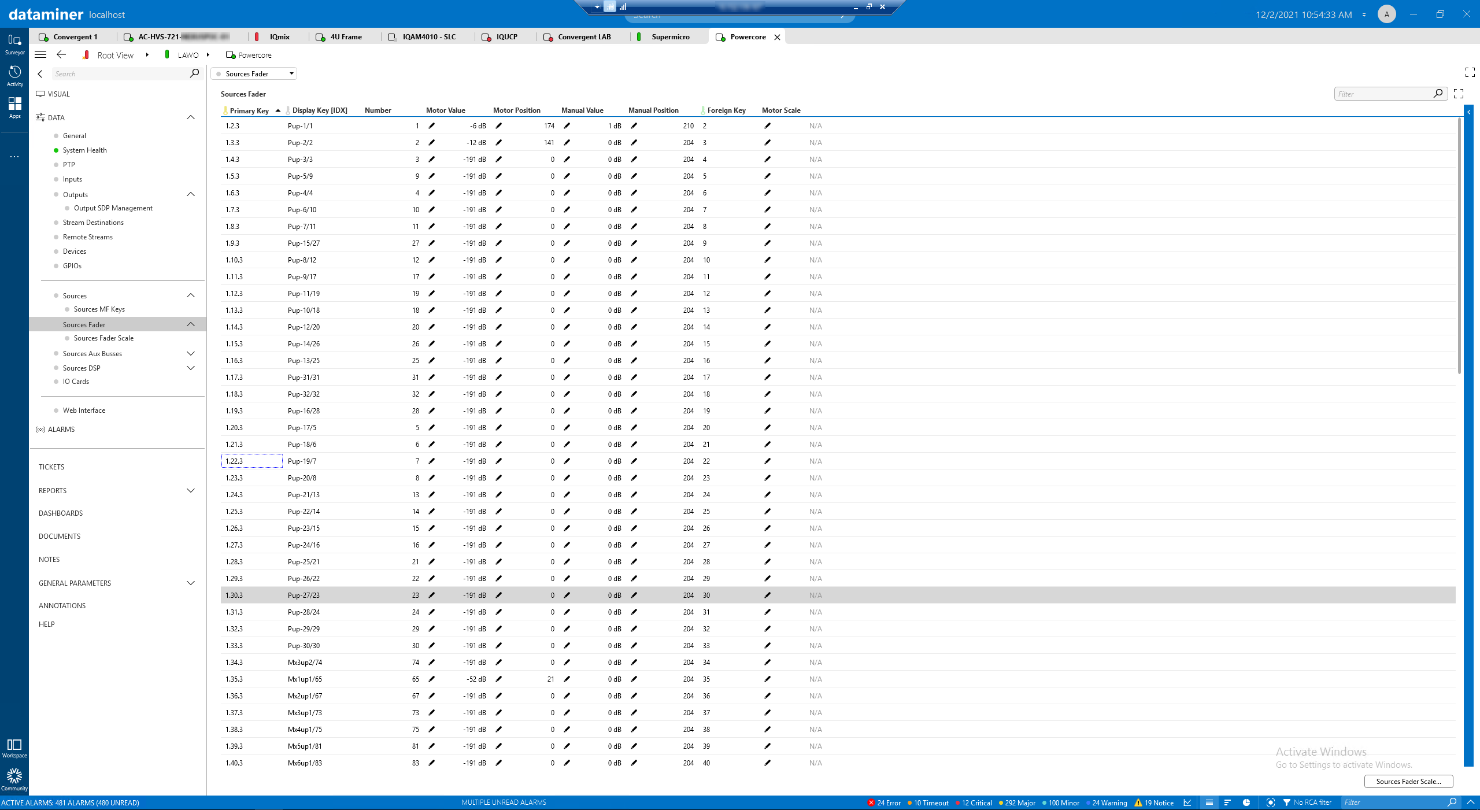The image size is (1480, 810).
Task: Toggle full screen icon at top right of card
Action: pyautogui.click(x=1470, y=72)
